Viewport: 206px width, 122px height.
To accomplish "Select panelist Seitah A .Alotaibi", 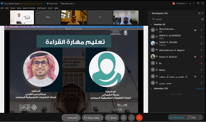I will pos(177,43).
